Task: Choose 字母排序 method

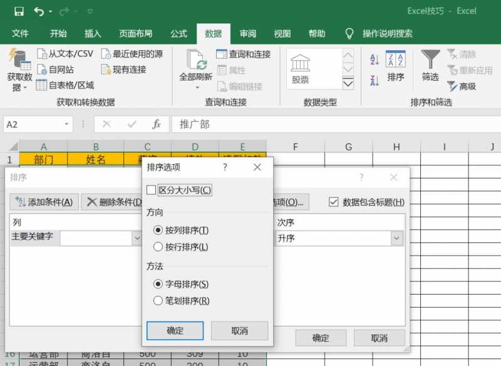Action: pyautogui.click(x=158, y=284)
